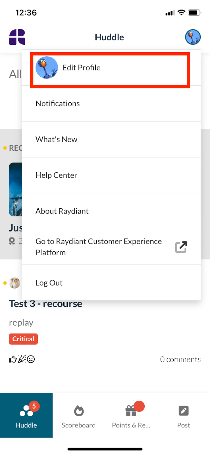Choose Log Out
Screen dimensions: 210x455
pyautogui.click(x=111, y=283)
